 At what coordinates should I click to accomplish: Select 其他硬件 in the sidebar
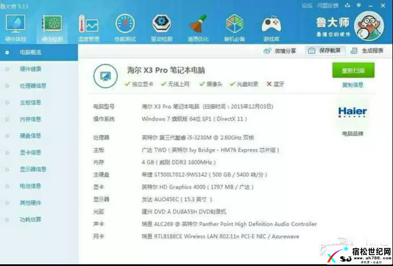[31, 203]
